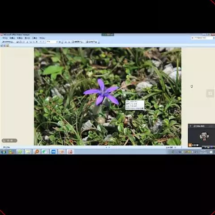Open the File menu

[5, 38]
